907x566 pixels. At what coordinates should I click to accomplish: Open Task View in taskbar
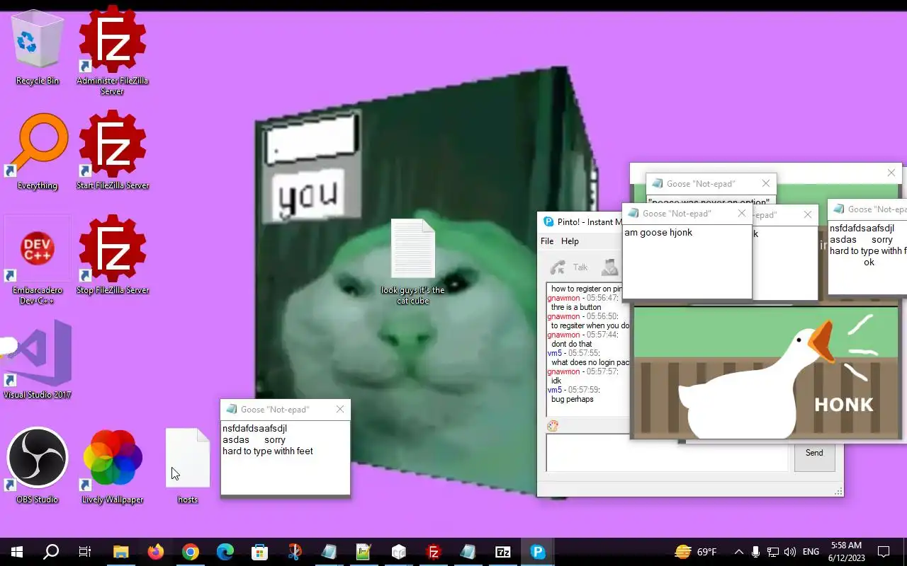85,552
